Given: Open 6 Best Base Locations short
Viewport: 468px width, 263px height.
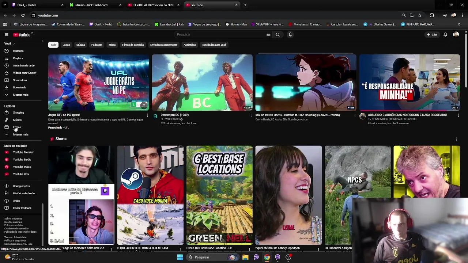Looking at the screenshot, I should tap(219, 195).
